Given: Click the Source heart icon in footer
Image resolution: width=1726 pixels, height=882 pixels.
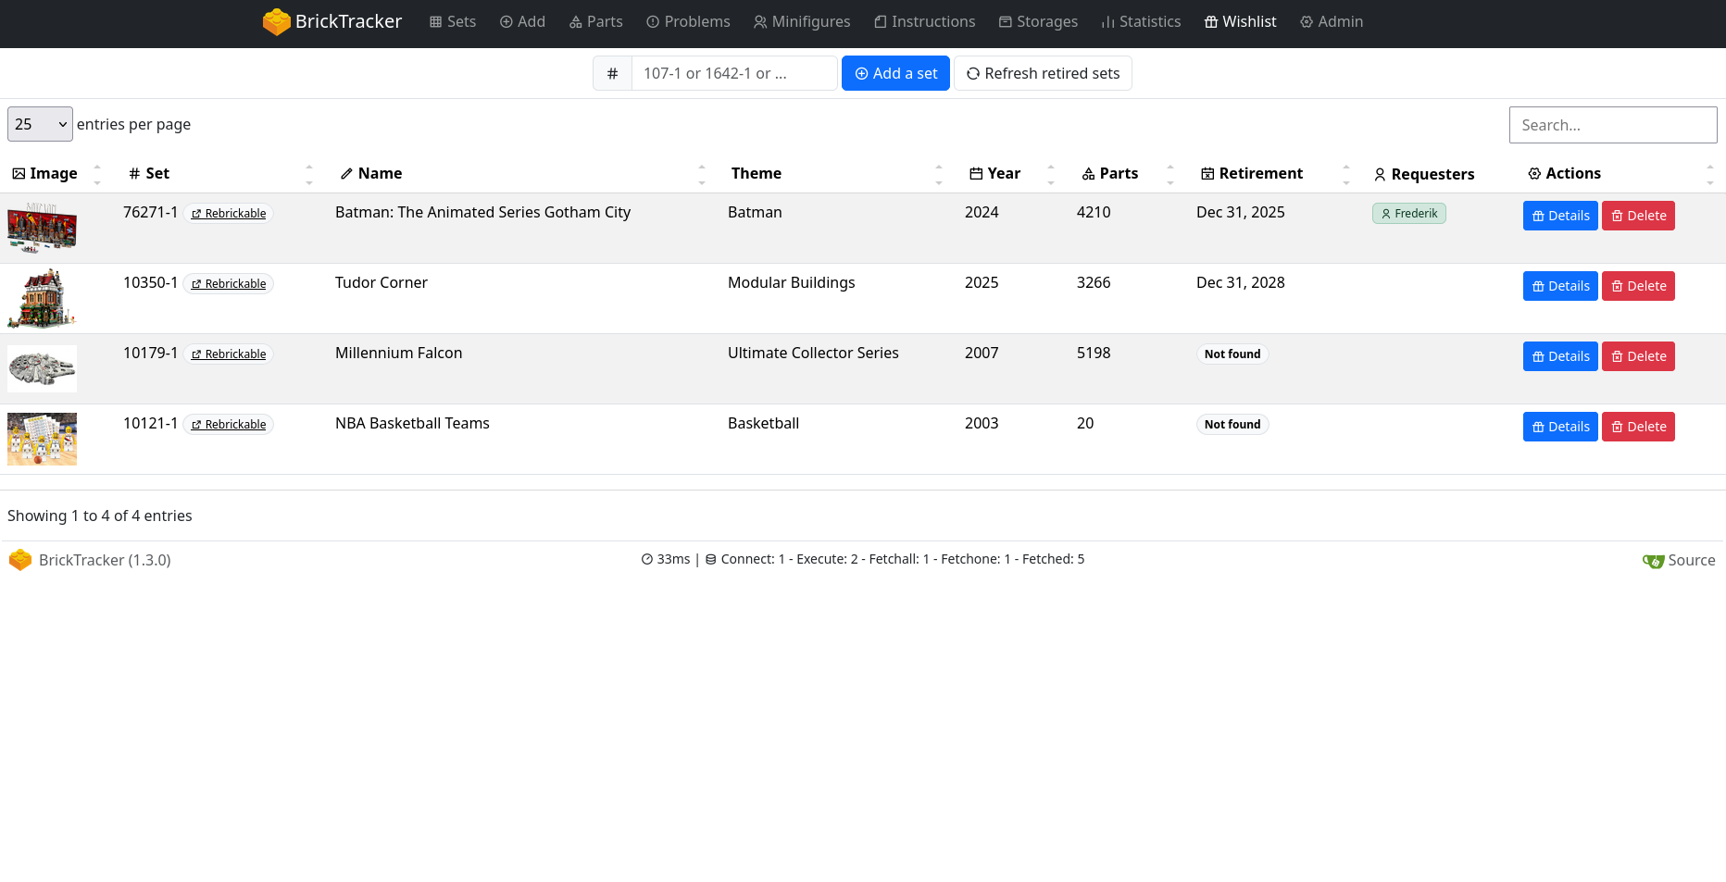Looking at the screenshot, I should pyautogui.click(x=1653, y=561).
